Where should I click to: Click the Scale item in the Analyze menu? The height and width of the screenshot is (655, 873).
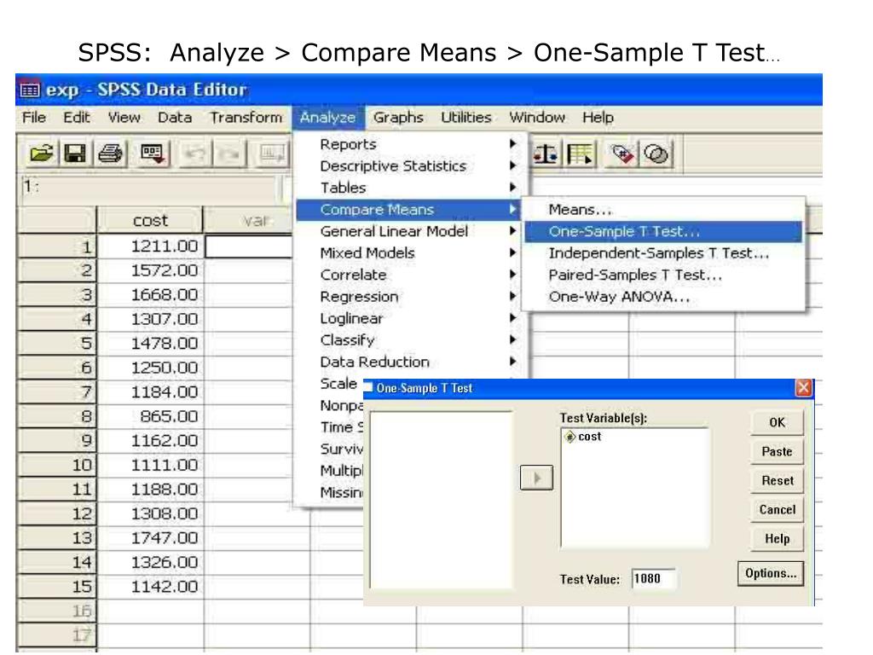click(x=338, y=384)
